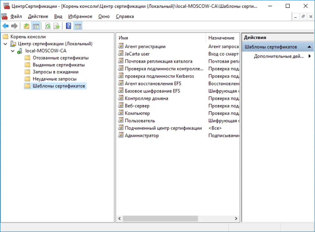The image size is (315, 232).
Task: Open the Справка menu
Action: click(x=125, y=16)
